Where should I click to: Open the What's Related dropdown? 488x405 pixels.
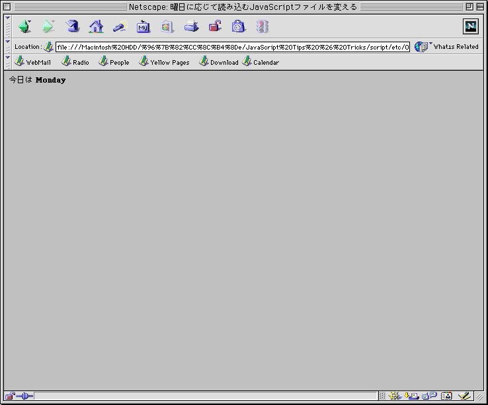(x=446, y=47)
